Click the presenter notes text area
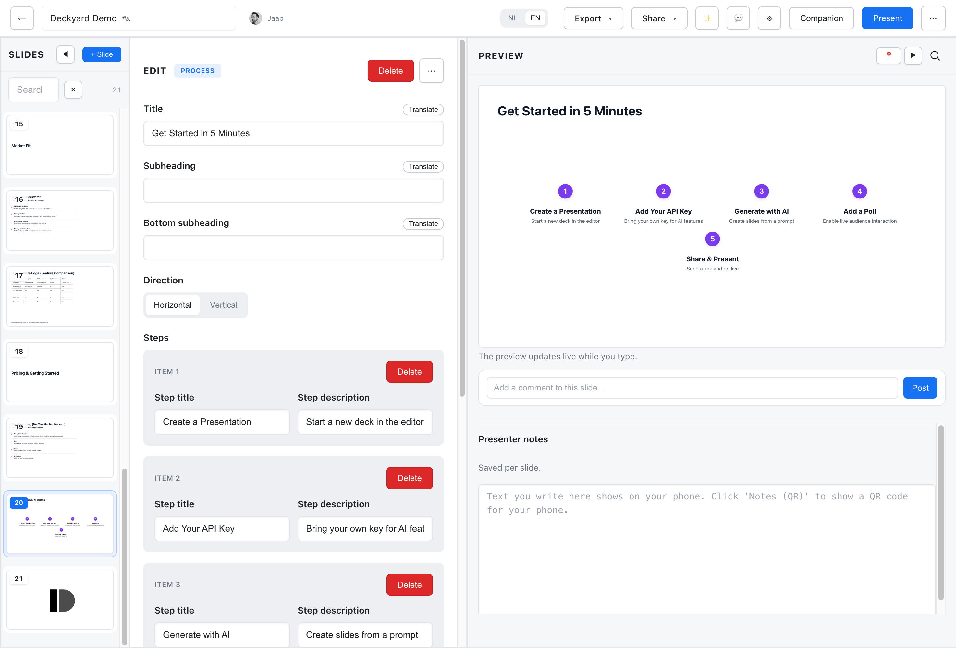This screenshot has width=956, height=648. click(x=707, y=549)
